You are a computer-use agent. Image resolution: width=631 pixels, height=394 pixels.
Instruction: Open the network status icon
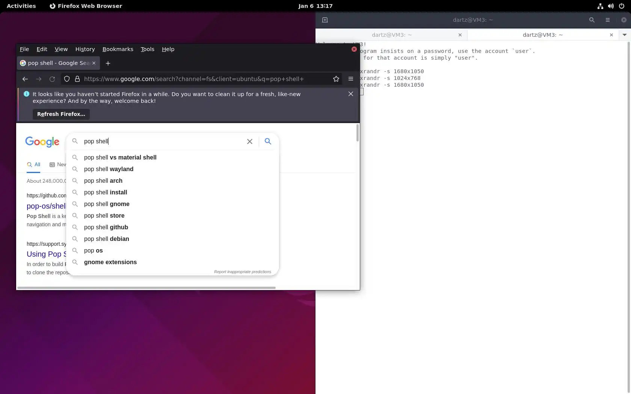click(x=600, y=6)
